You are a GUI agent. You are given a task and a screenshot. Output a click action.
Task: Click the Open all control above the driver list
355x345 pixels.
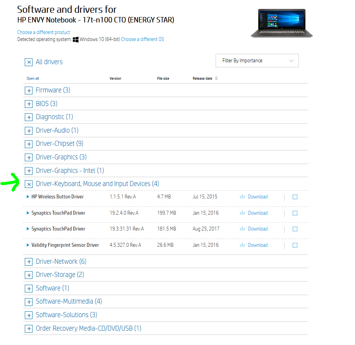tap(33, 78)
